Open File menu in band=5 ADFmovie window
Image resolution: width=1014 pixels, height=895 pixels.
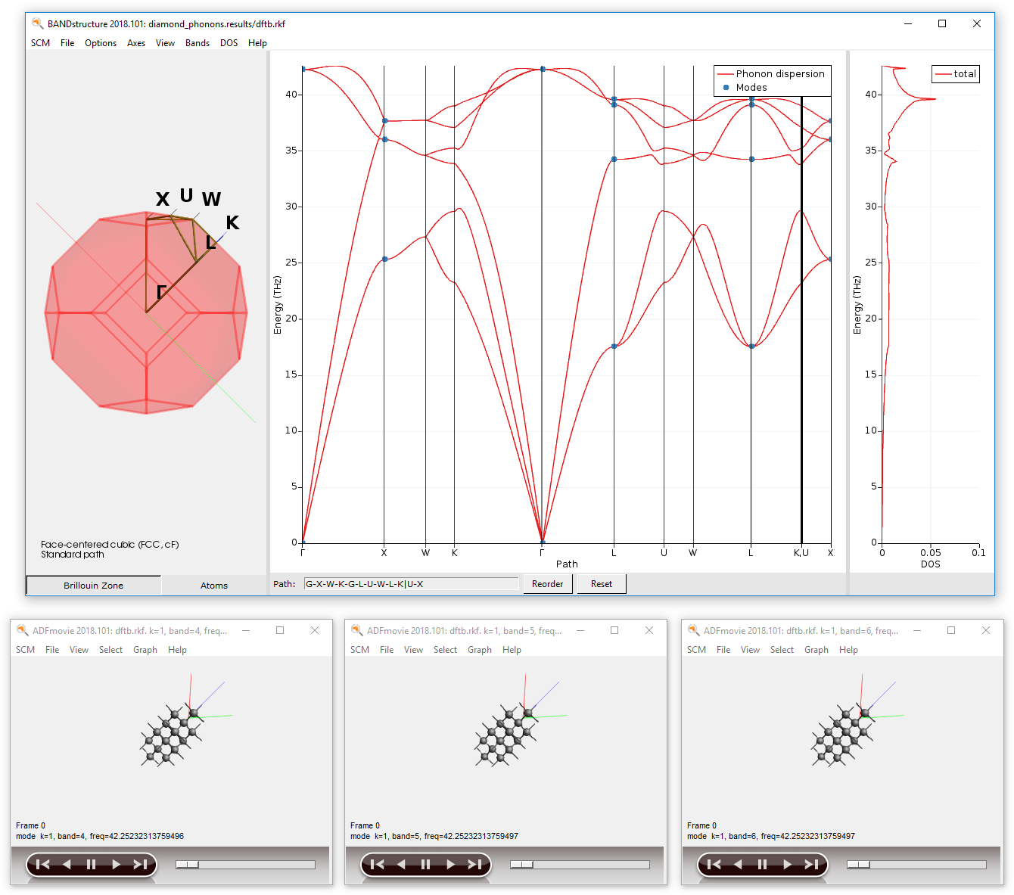(x=387, y=650)
